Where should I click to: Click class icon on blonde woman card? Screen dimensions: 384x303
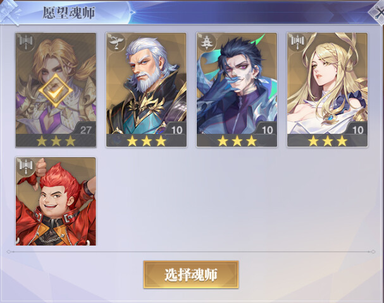pyautogui.click(x=297, y=42)
